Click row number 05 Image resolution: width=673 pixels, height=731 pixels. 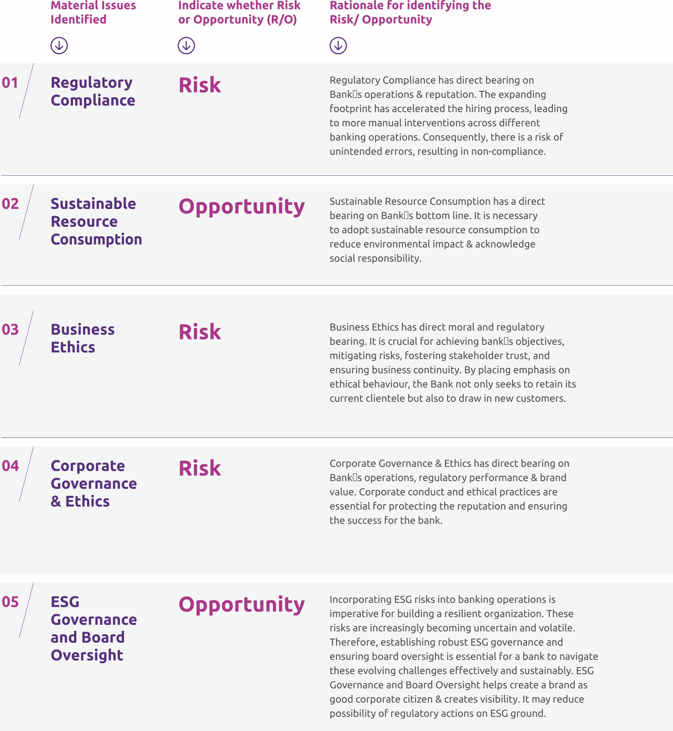coord(10,602)
